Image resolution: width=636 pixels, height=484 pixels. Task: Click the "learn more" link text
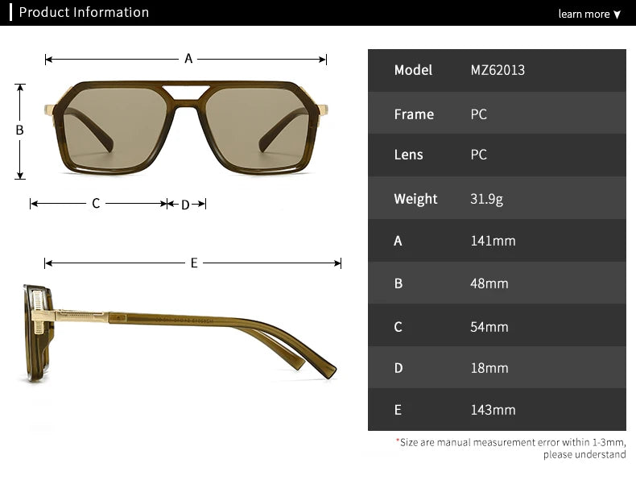point(584,14)
